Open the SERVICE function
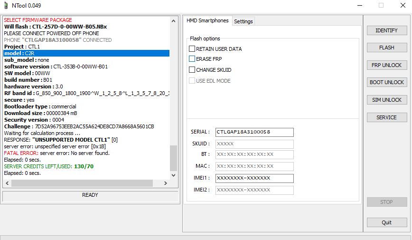 click(x=387, y=117)
